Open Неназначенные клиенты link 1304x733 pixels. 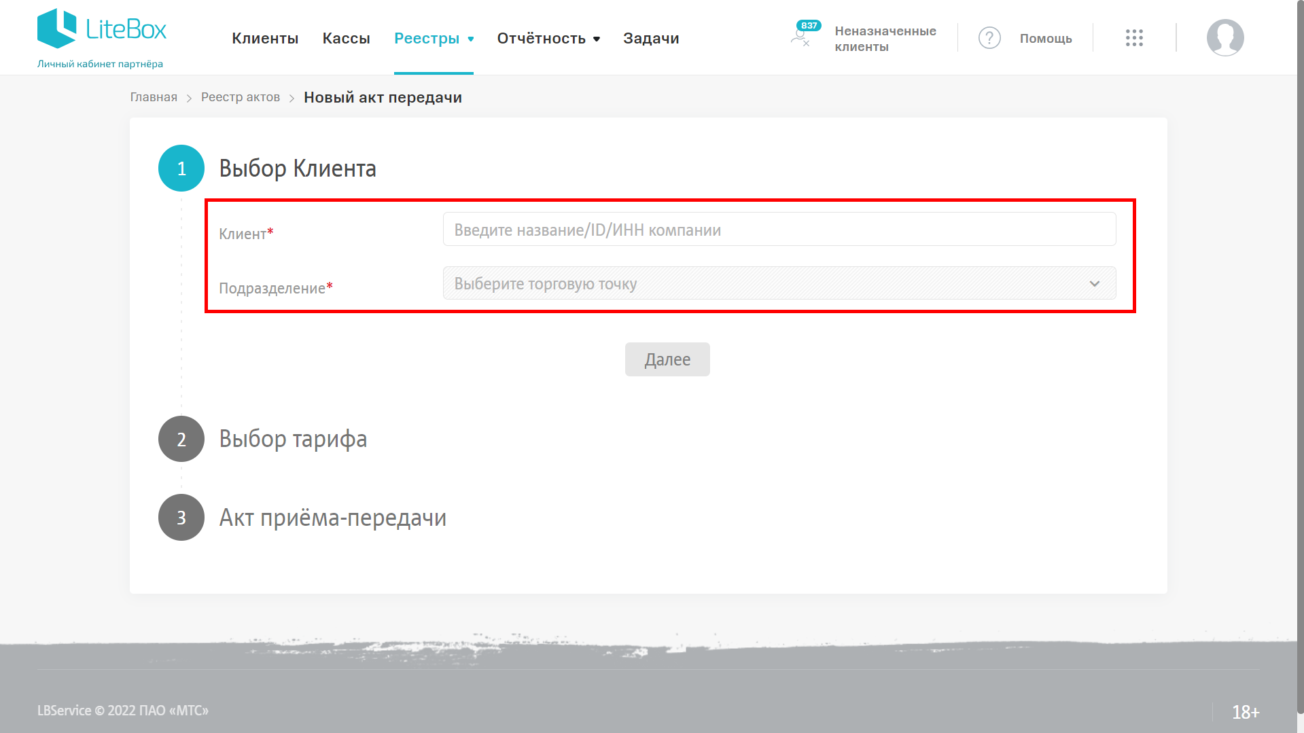click(885, 39)
